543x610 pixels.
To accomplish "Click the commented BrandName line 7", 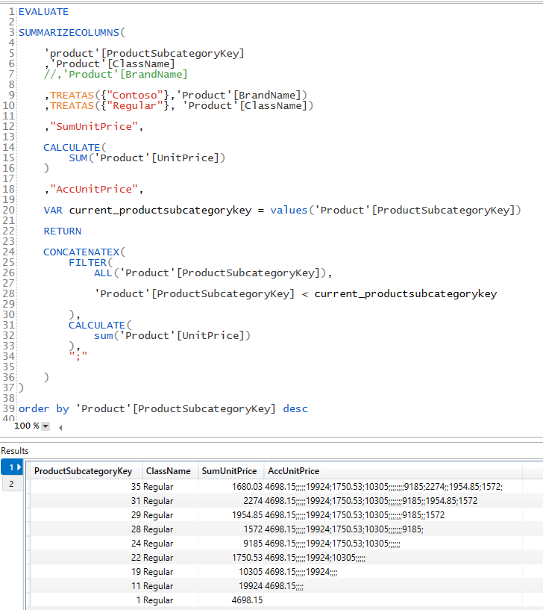I will click(x=116, y=75).
